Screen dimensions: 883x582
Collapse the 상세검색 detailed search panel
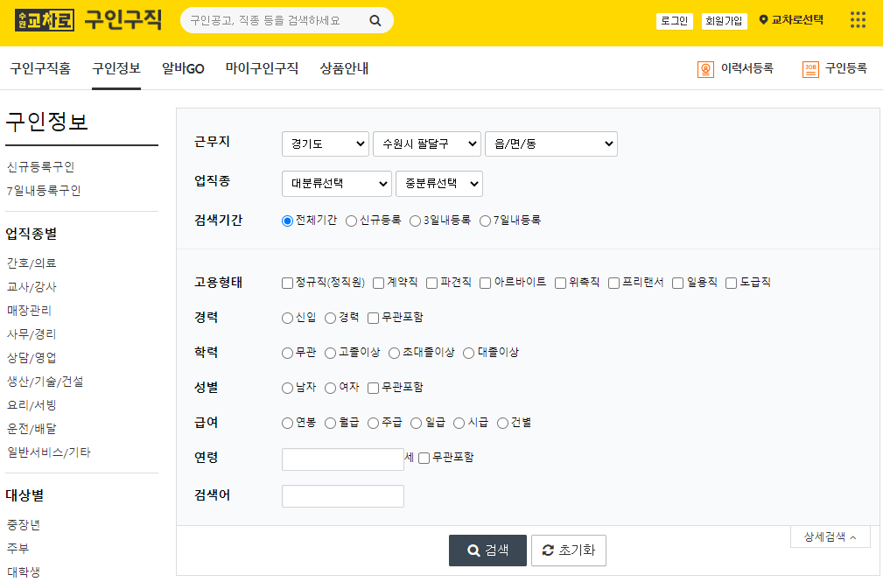[830, 536]
